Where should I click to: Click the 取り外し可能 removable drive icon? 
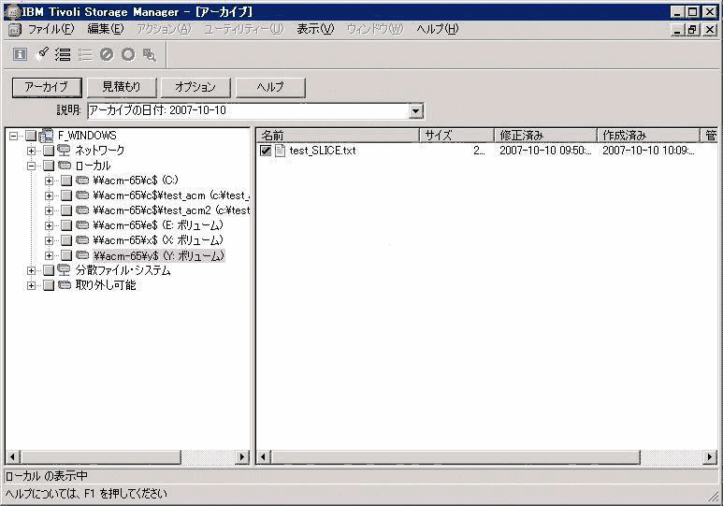65,285
